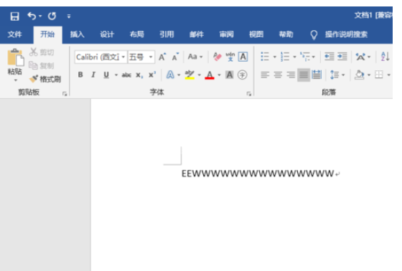Screen dimensions: 402x271
Task: Customize the Quick Access Toolbar
Action: click(x=69, y=16)
